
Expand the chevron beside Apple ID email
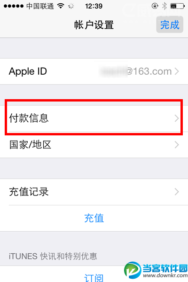(x=177, y=71)
